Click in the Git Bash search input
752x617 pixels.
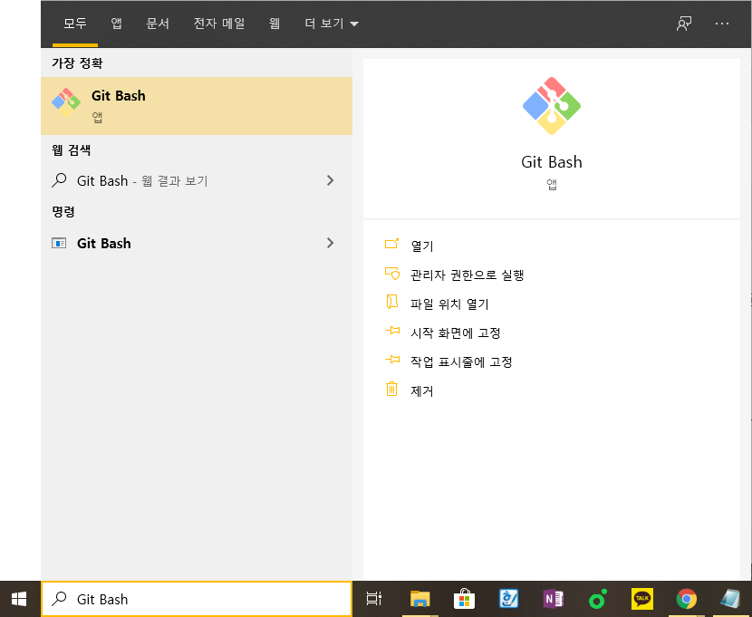(197, 599)
